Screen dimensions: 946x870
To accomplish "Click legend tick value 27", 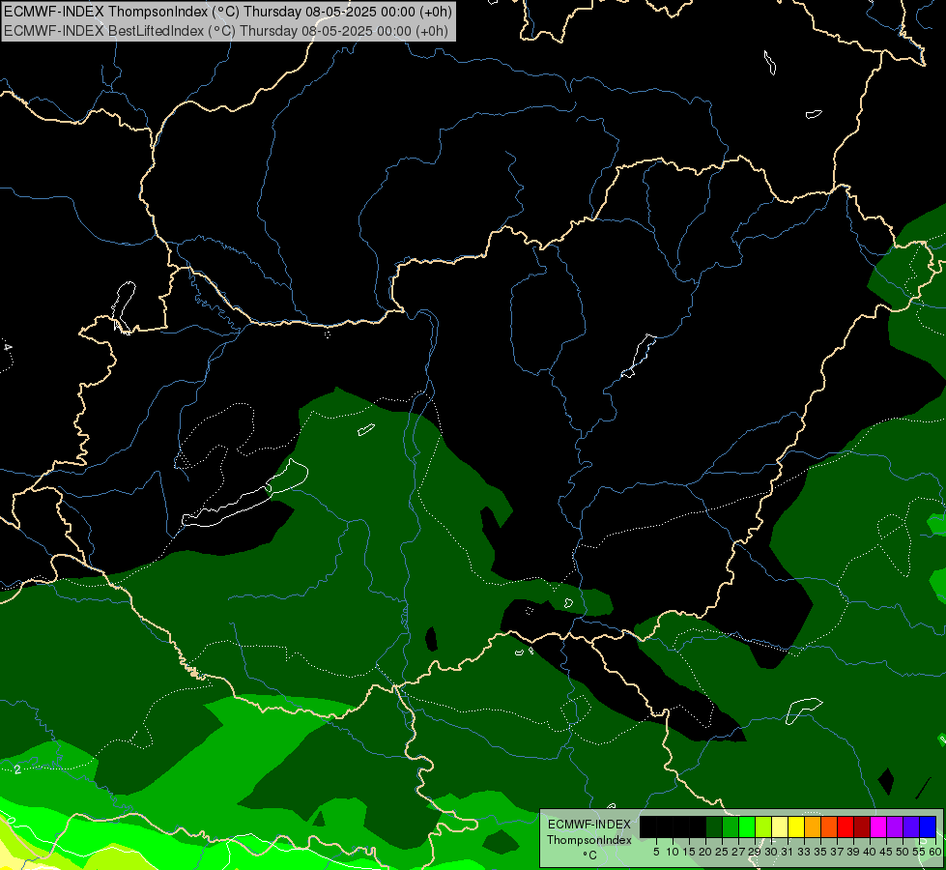I will click(x=738, y=852).
